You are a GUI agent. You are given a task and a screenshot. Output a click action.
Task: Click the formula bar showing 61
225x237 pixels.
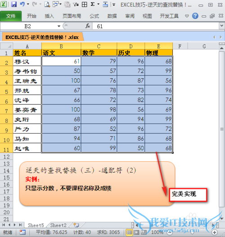pos(156,26)
